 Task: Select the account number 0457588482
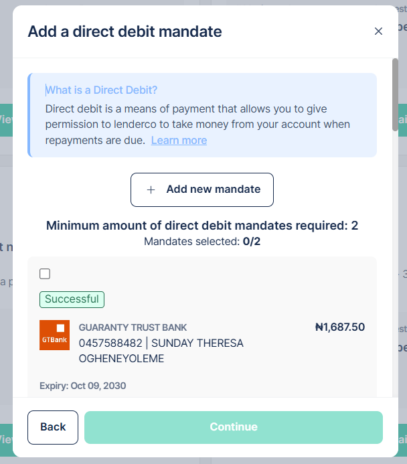tap(110, 343)
